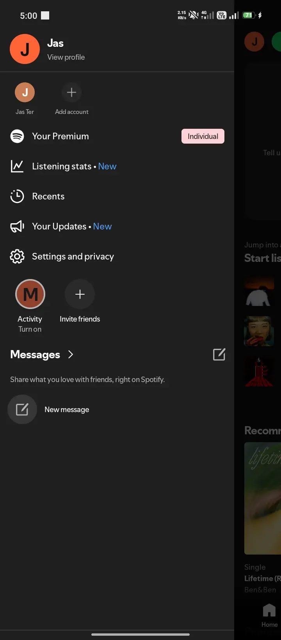Tap the compose icon beside Messages

pyautogui.click(x=219, y=354)
